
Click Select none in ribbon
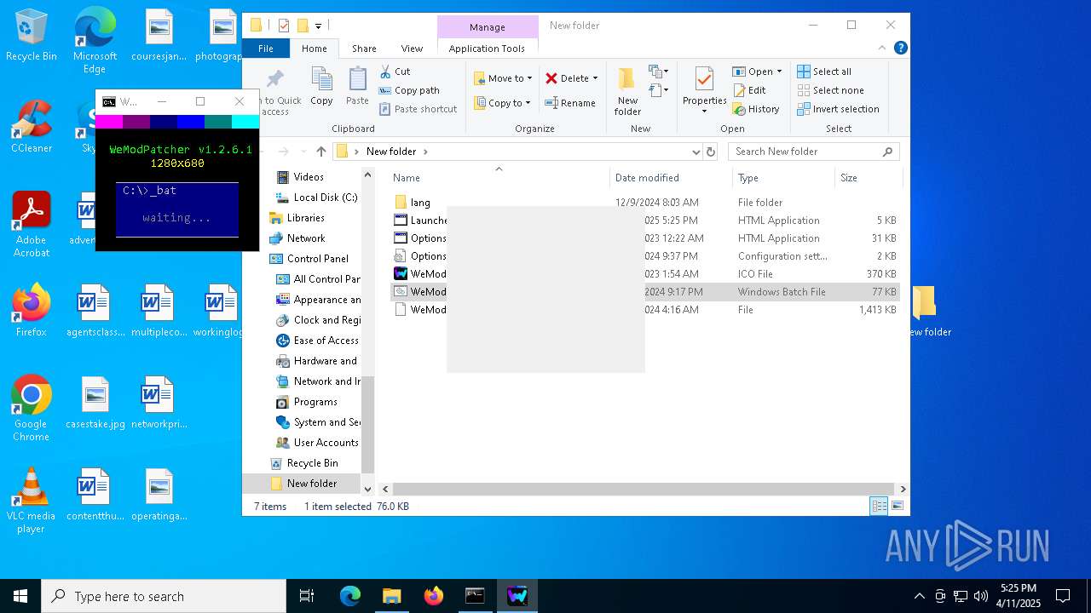pyautogui.click(x=830, y=90)
